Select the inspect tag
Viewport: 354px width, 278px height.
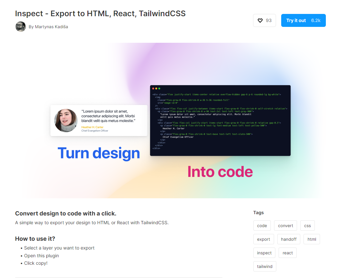(264, 253)
